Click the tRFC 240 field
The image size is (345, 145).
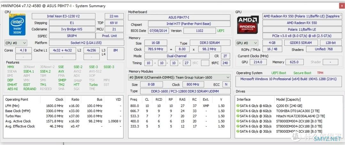[225, 63]
